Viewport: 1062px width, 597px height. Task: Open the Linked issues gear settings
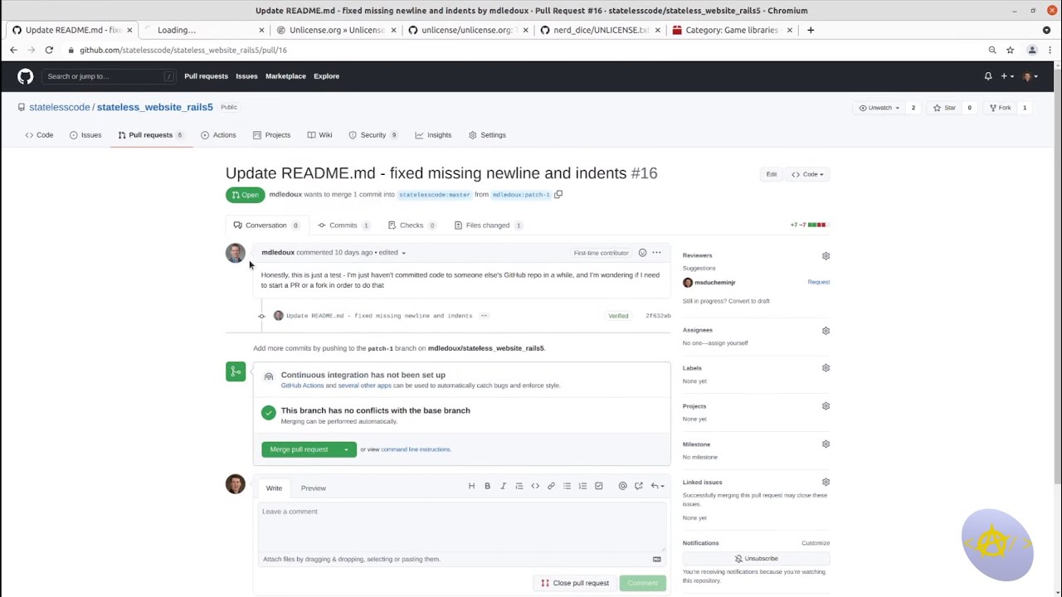click(x=826, y=483)
